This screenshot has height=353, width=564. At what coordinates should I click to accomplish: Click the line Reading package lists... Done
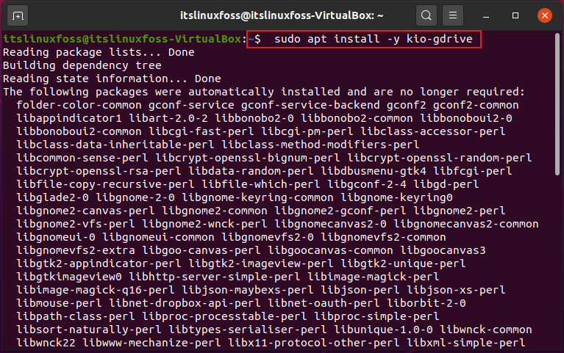click(x=99, y=52)
